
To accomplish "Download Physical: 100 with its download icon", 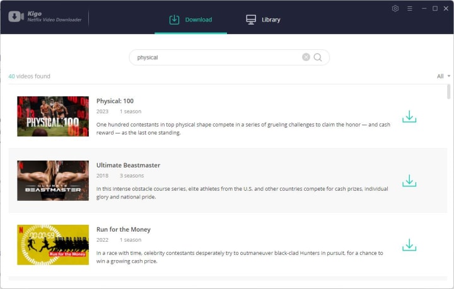I will coord(409,116).
